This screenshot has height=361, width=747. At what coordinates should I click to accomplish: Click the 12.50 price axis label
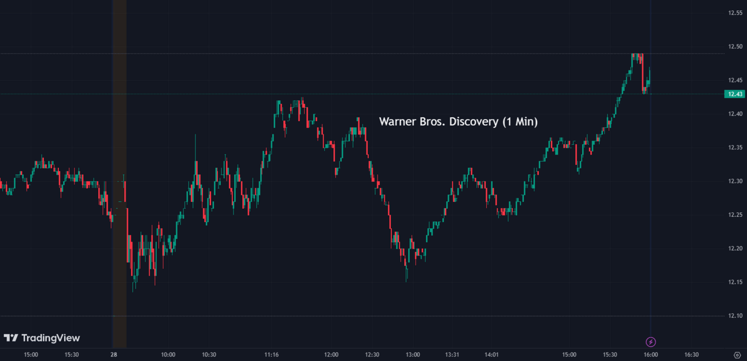pyautogui.click(x=735, y=46)
